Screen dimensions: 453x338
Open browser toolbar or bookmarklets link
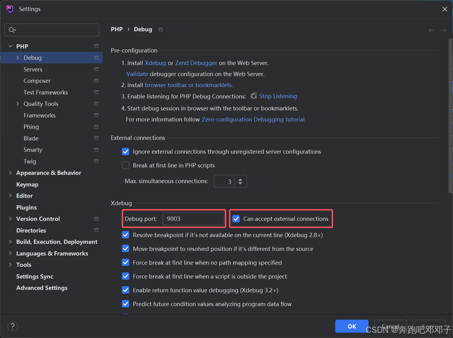coord(189,85)
